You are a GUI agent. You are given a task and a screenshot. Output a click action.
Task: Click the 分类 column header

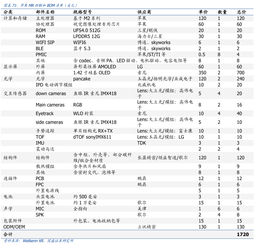[x=8, y=12]
